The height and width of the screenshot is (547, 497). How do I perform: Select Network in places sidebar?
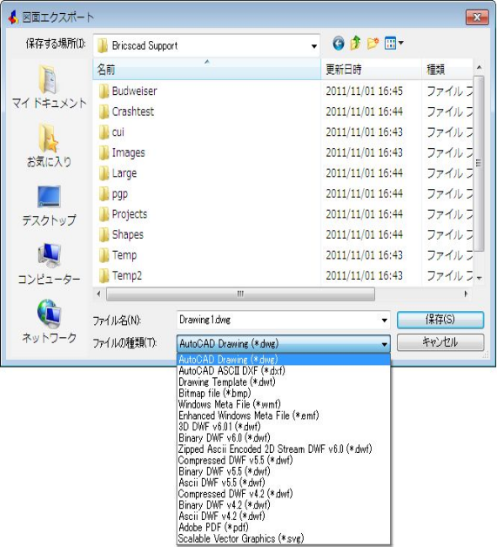[49, 321]
